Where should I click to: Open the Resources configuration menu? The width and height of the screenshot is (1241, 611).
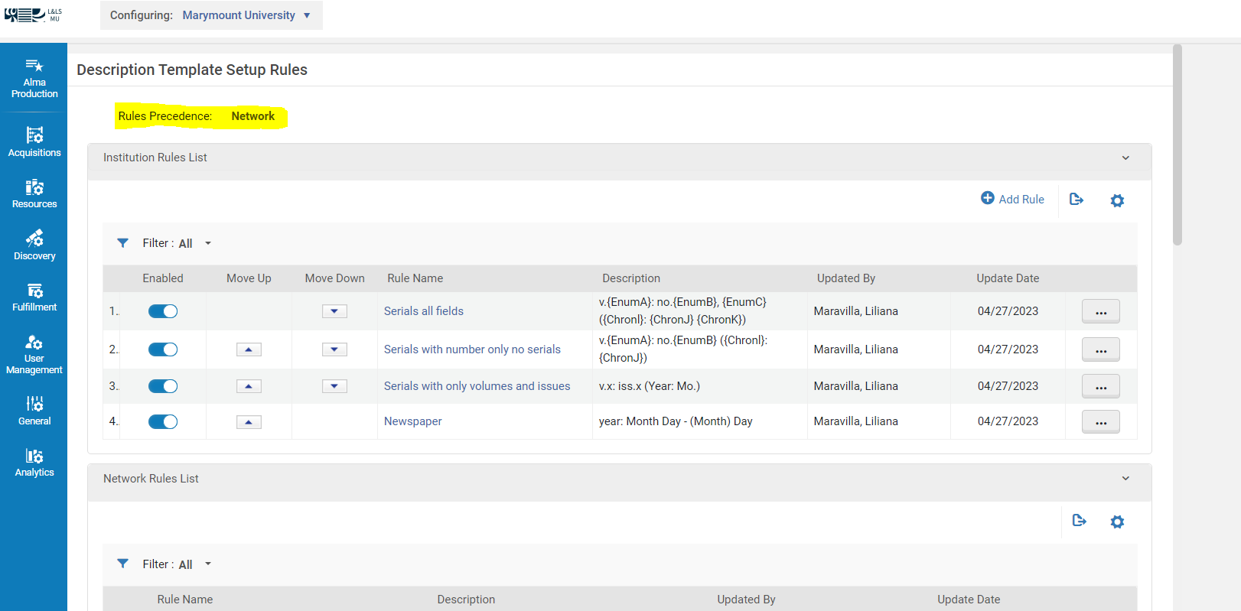pyautogui.click(x=34, y=193)
